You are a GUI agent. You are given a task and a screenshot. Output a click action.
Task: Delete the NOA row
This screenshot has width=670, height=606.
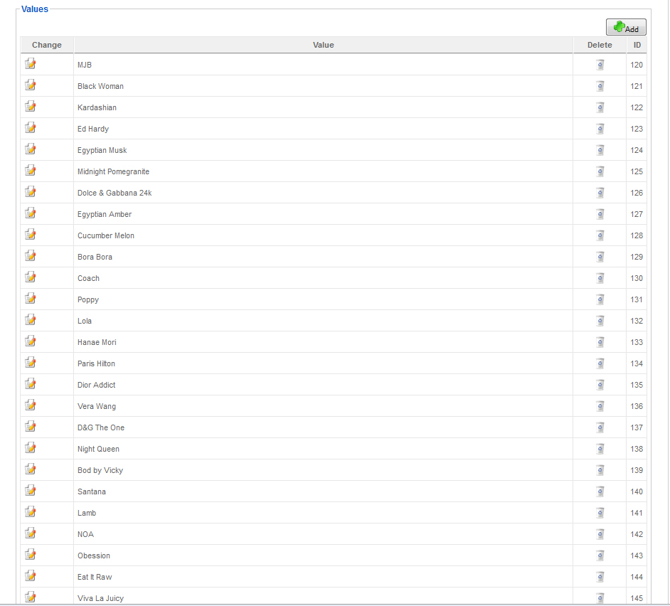pos(600,535)
